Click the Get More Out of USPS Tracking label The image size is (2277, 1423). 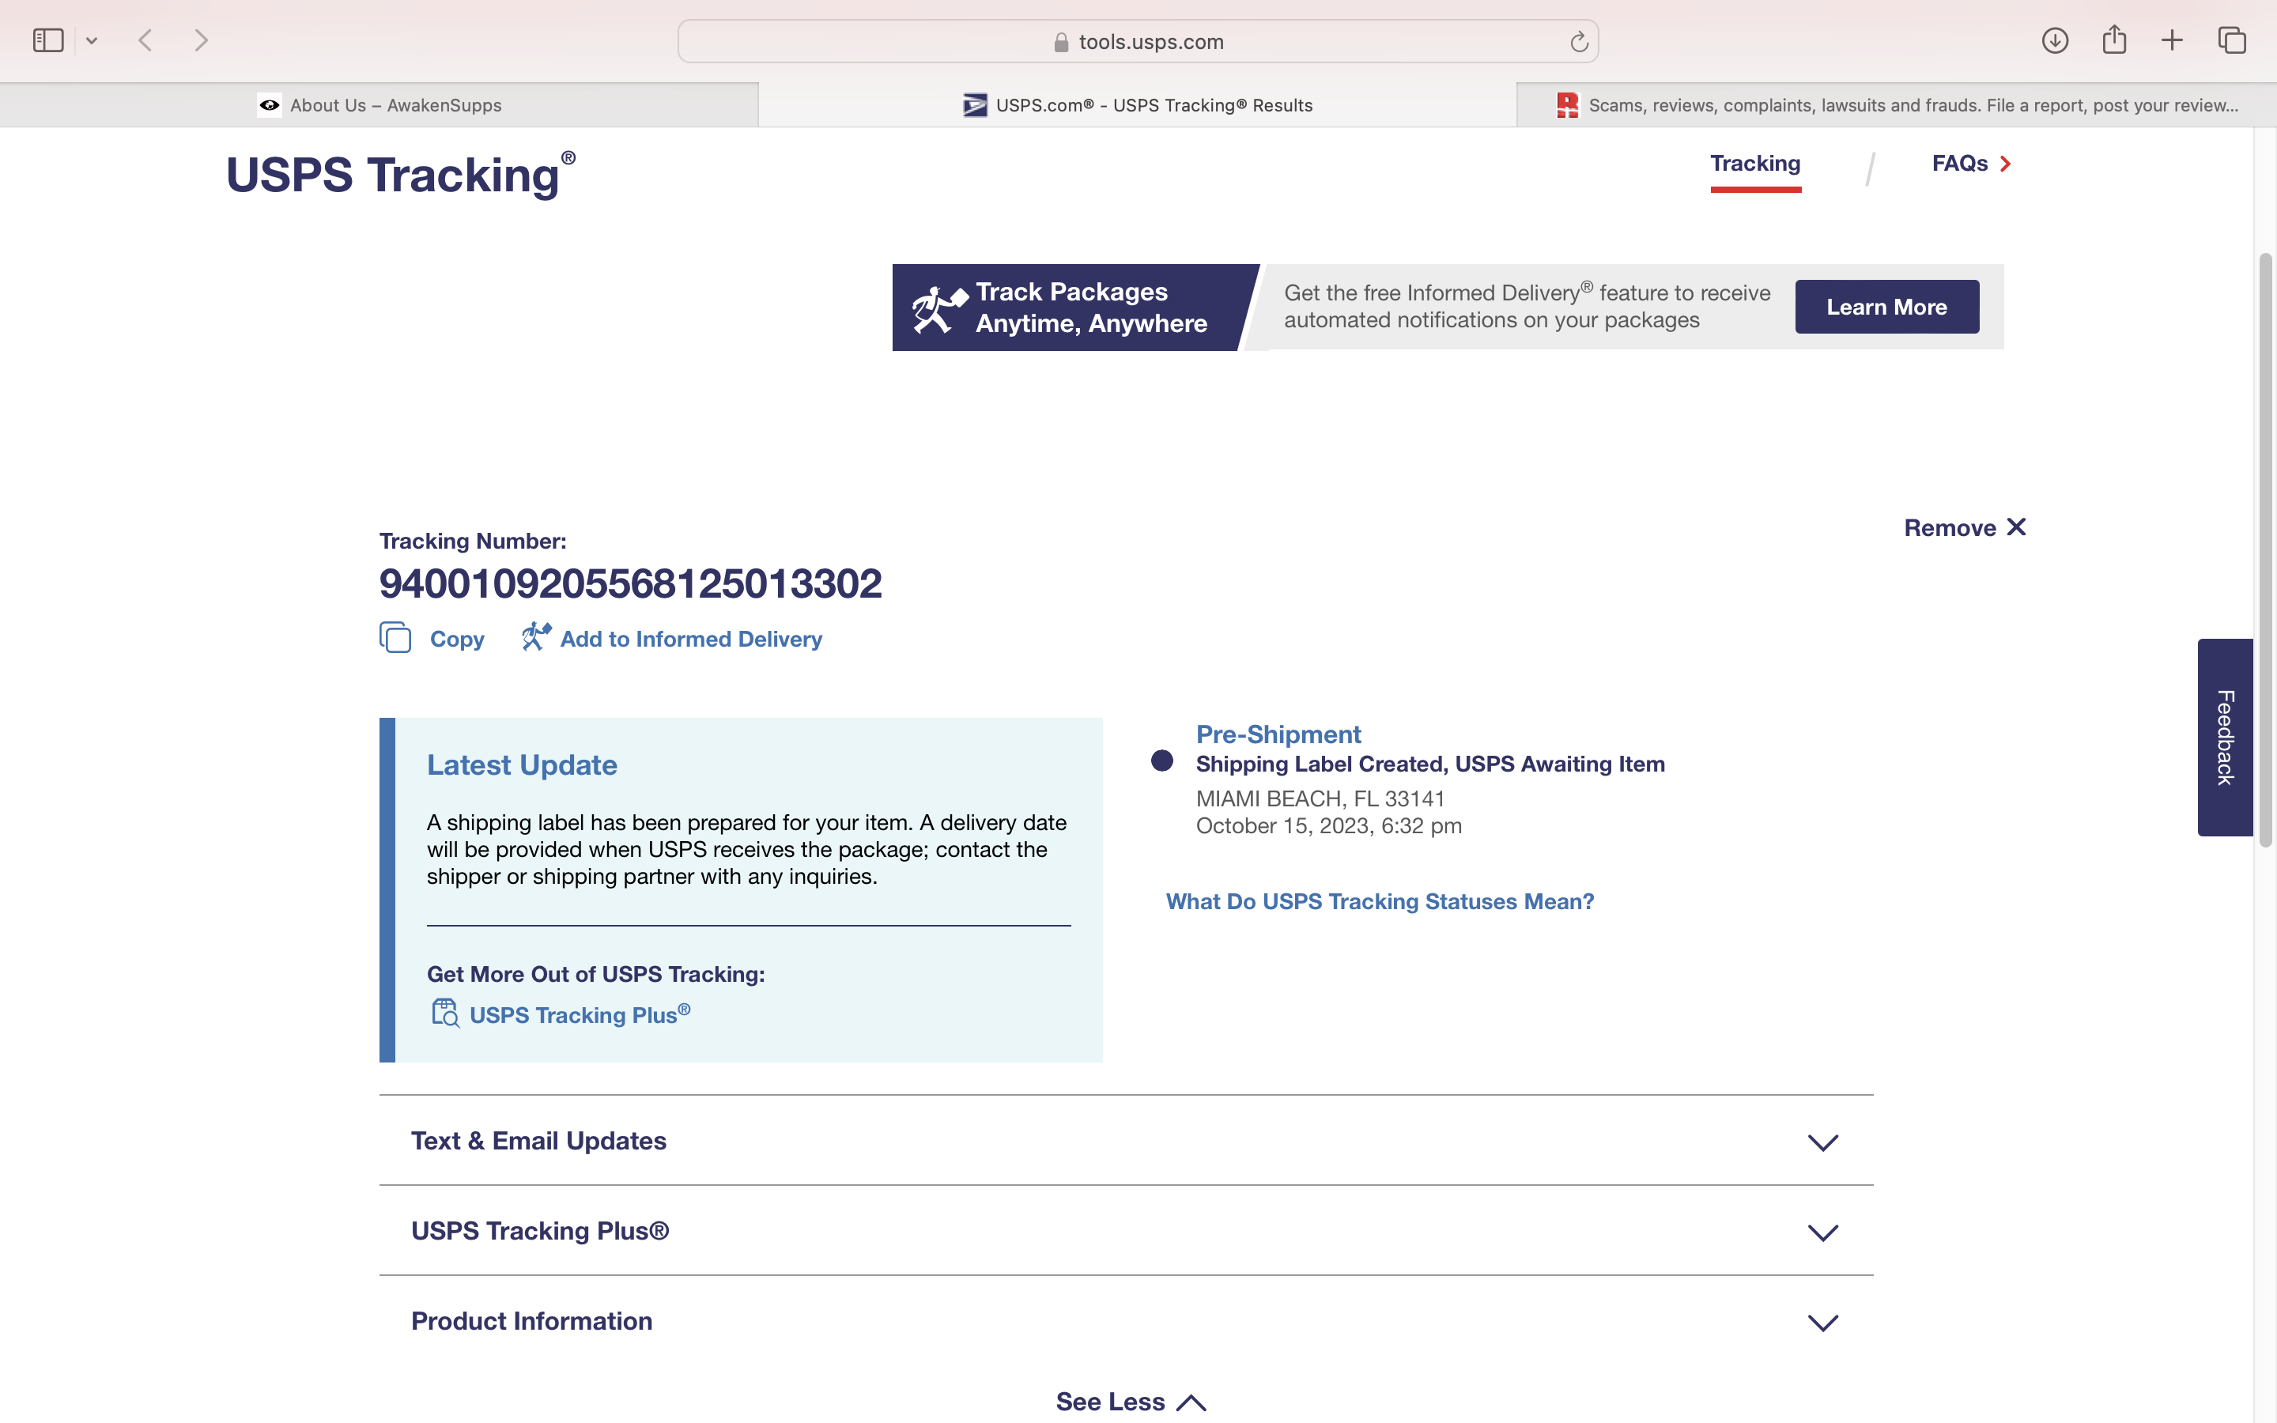(595, 974)
